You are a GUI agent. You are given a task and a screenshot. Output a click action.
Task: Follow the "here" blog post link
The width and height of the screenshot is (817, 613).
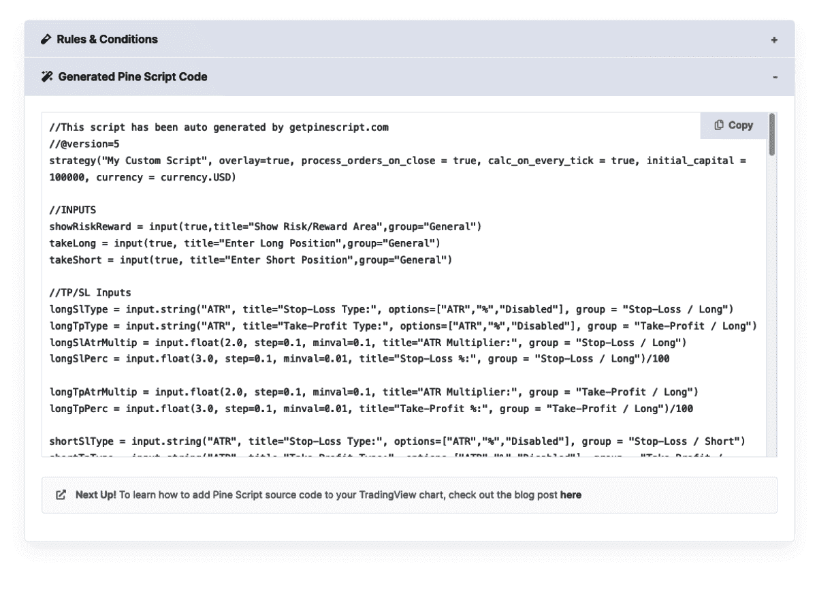571,495
